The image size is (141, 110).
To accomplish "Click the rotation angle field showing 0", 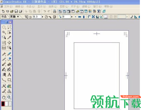I will (67, 17).
